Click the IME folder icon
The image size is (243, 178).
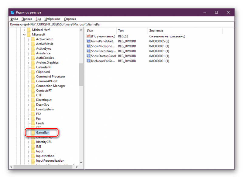[33, 147]
